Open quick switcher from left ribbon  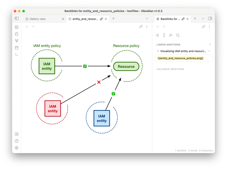16,34
